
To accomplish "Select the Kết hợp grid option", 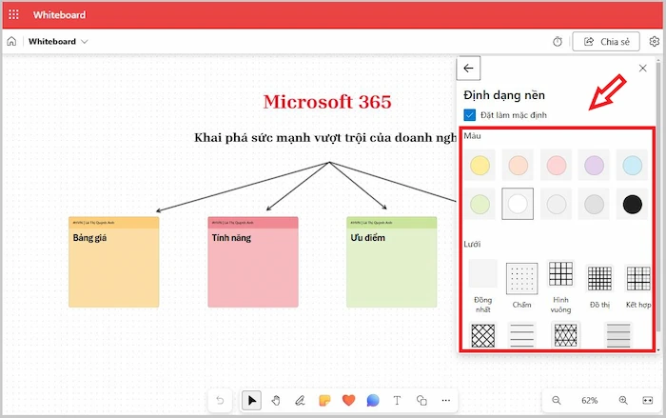I will (638, 278).
